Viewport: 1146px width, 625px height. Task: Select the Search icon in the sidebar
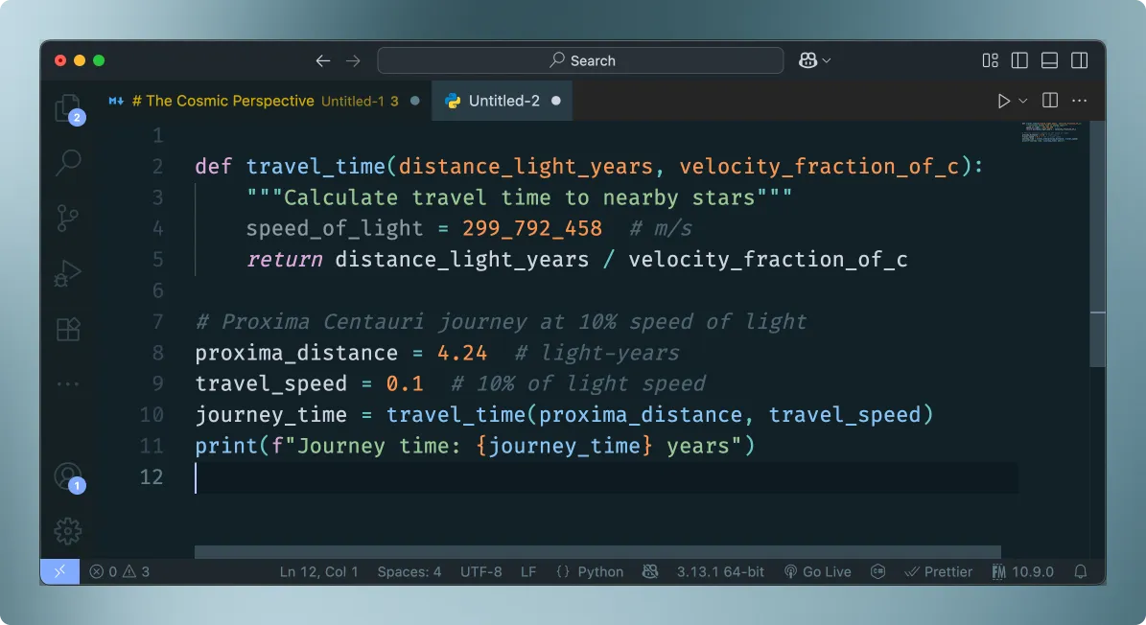pos(67,164)
